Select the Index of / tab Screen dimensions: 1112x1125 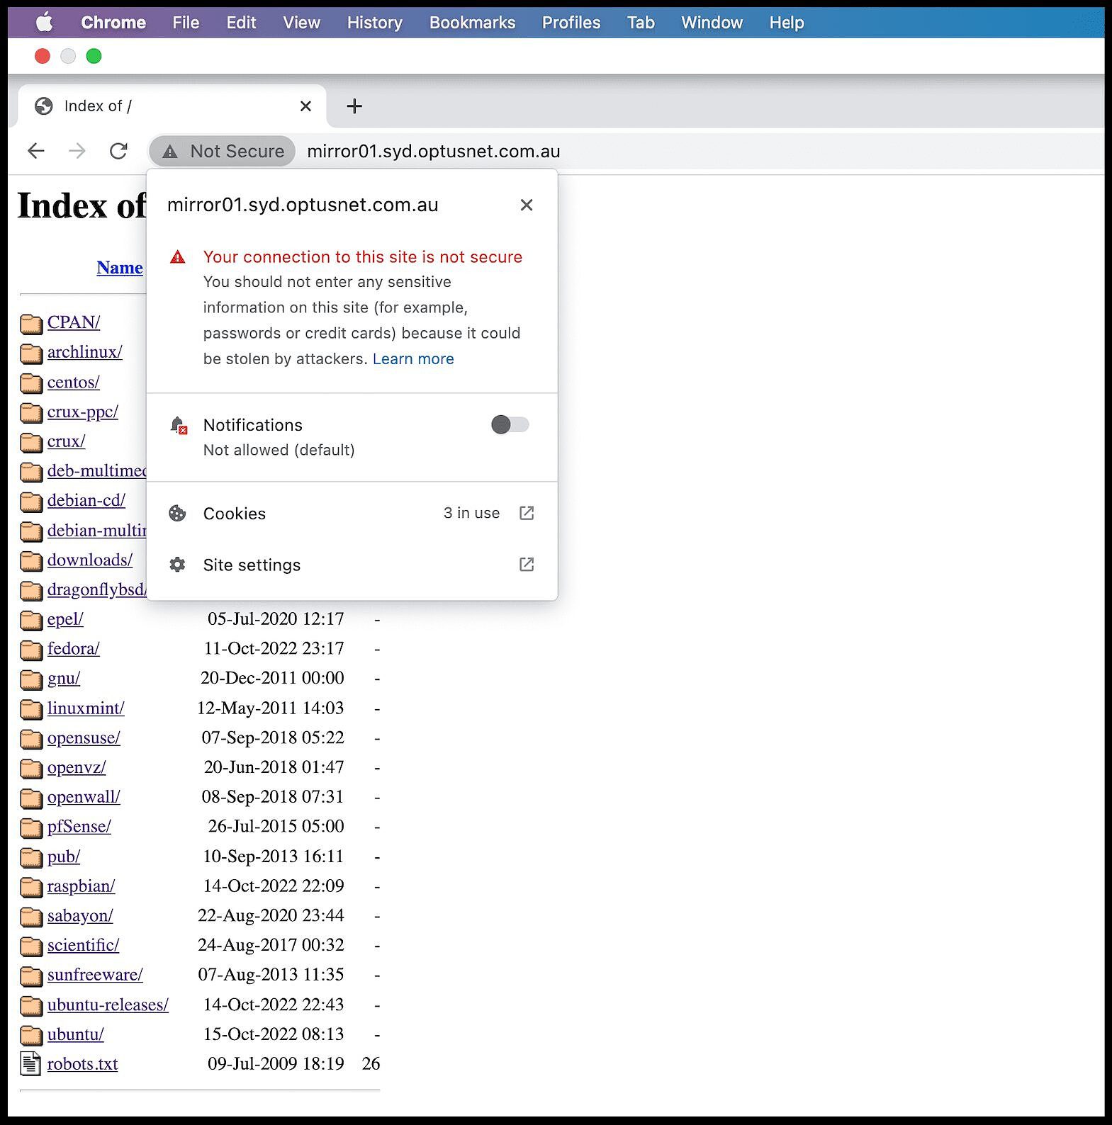(172, 106)
